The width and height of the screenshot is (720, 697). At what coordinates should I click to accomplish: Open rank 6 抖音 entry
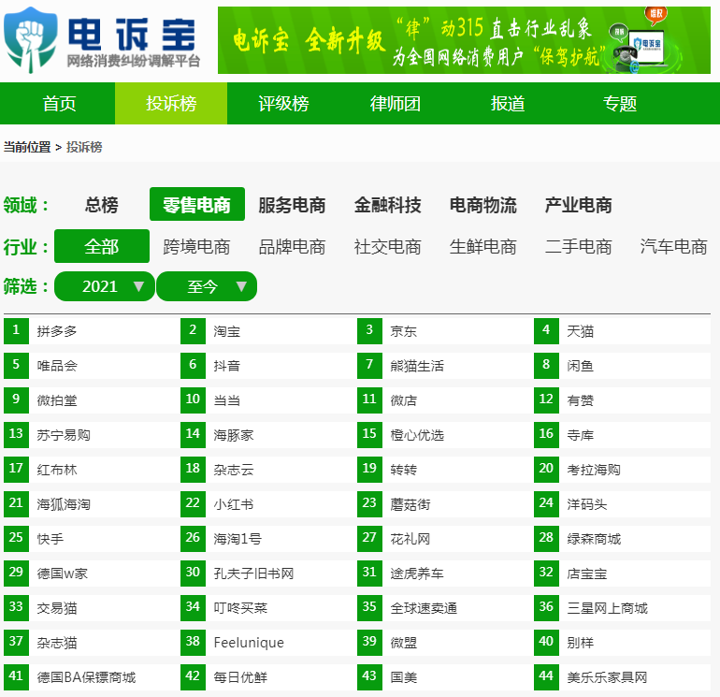point(268,366)
